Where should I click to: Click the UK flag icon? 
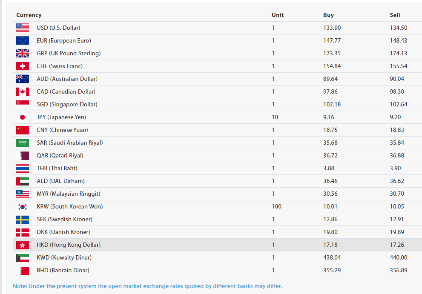(x=23, y=53)
